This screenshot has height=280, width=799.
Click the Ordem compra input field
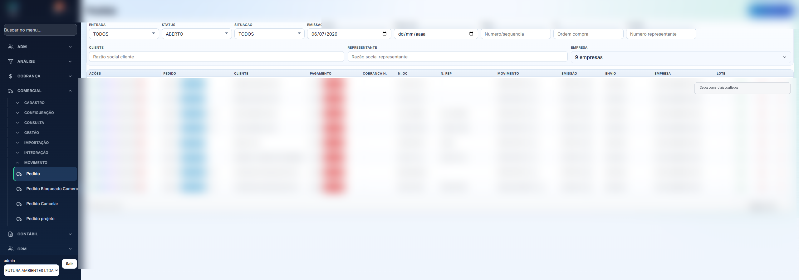click(x=588, y=34)
